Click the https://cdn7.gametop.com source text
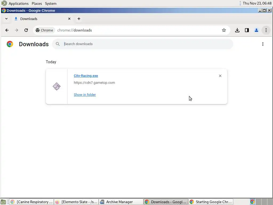 click(x=94, y=83)
